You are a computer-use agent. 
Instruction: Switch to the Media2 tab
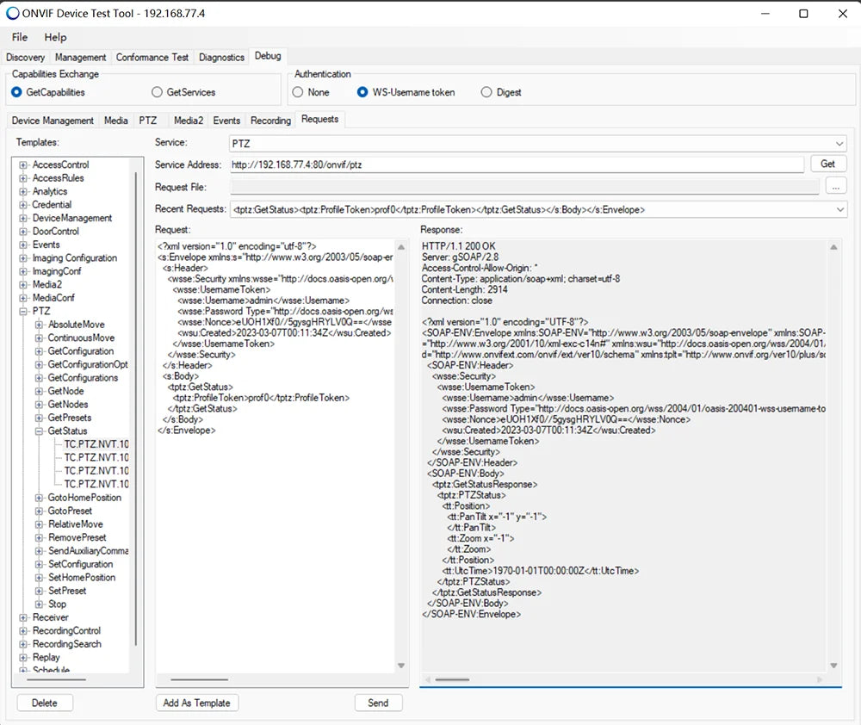[x=188, y=121]
